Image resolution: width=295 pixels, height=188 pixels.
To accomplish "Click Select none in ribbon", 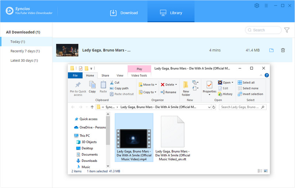I will coord(248,88).
